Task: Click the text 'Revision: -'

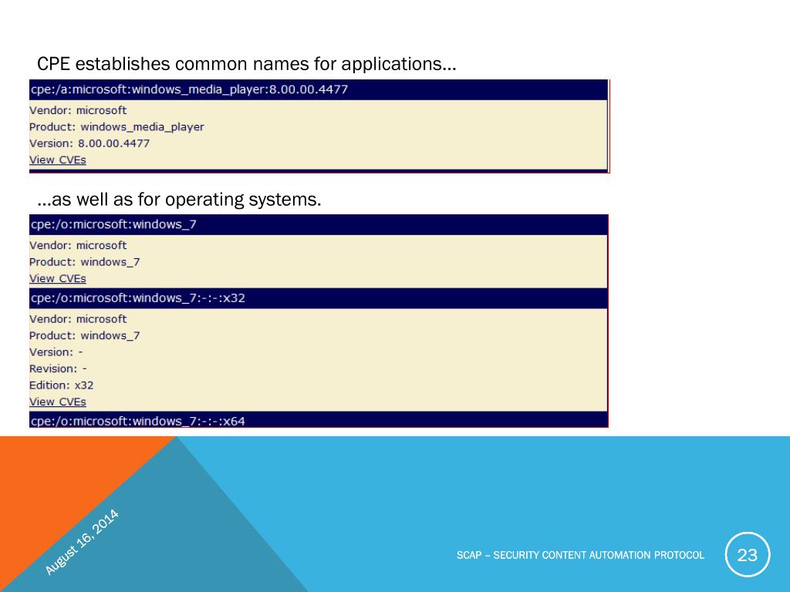Action: click(58, 369)
